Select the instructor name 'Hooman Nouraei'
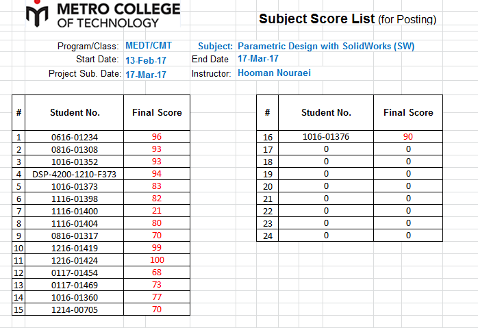Image resolution: width=478 pixels, height=328 pixels. click(x=274, y=73)
